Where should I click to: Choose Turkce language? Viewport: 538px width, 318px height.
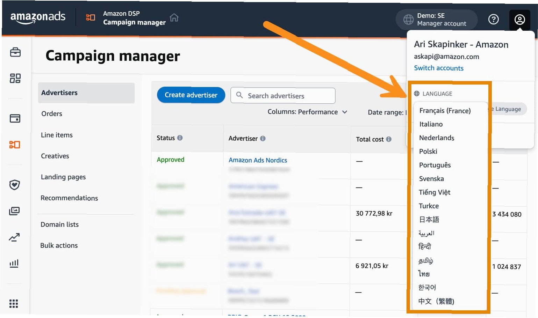[x=429, y=206]
